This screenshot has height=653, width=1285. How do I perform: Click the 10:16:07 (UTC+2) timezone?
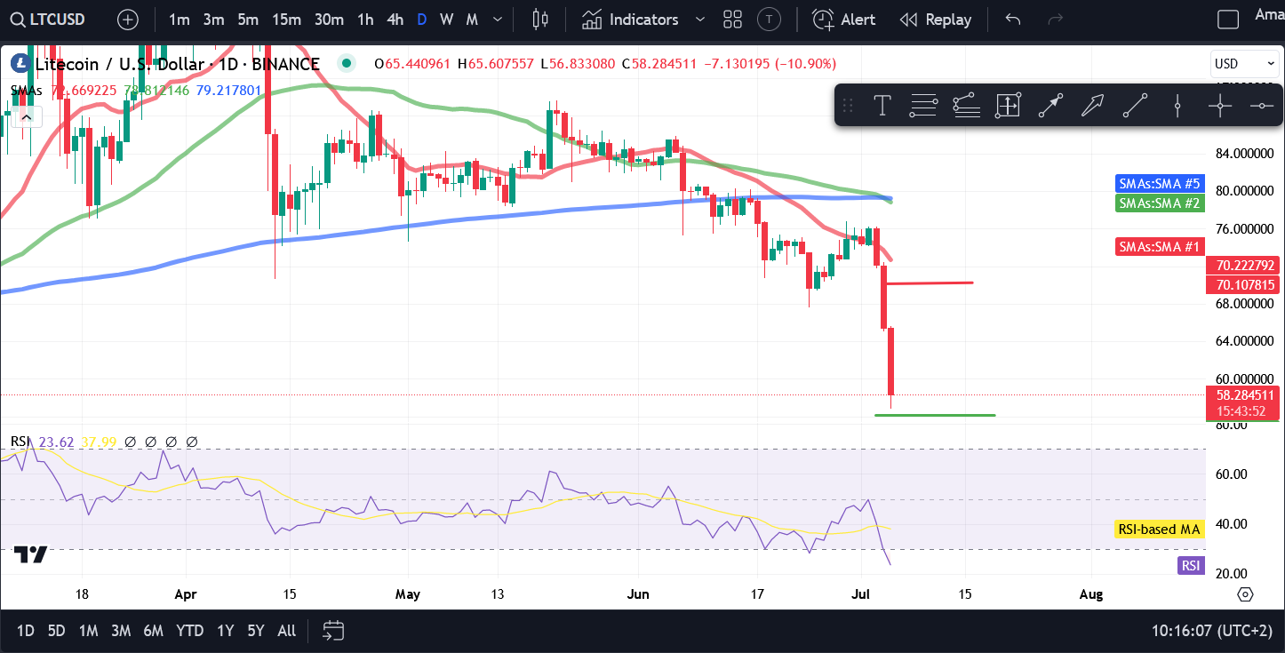pos(1213,631)
